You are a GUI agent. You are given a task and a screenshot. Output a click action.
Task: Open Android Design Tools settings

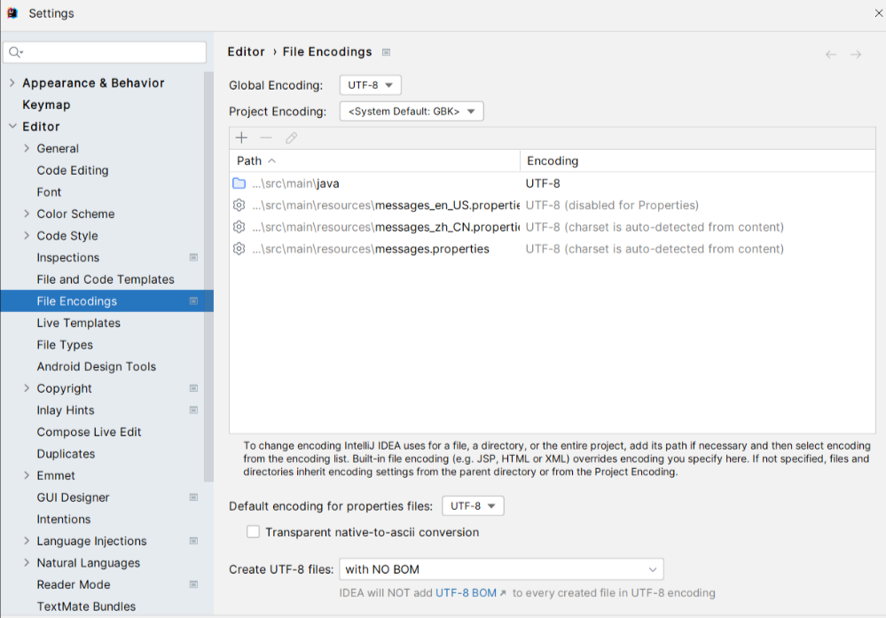point(96,366)
